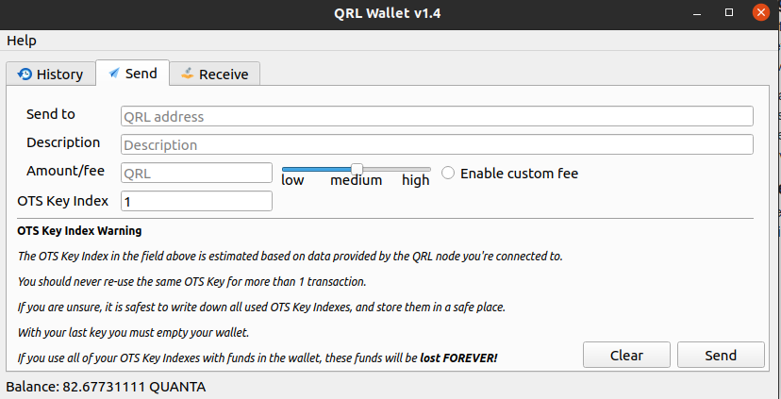Click the 'You should never re-use' warning line

click(191, 281)
